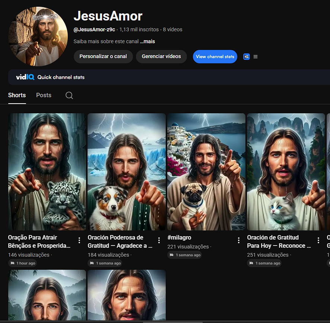
Task: Click the 1,13 mil inscritos text
Action: (x=139, y=29)
